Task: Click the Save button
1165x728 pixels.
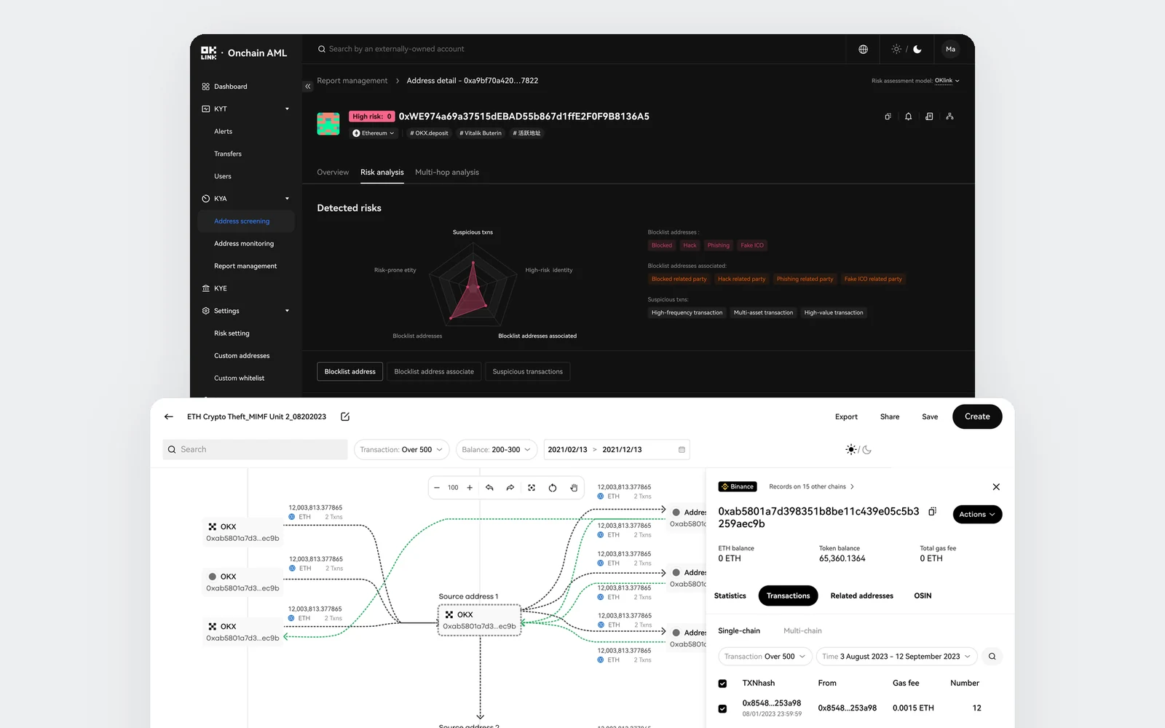Action: 930,417
